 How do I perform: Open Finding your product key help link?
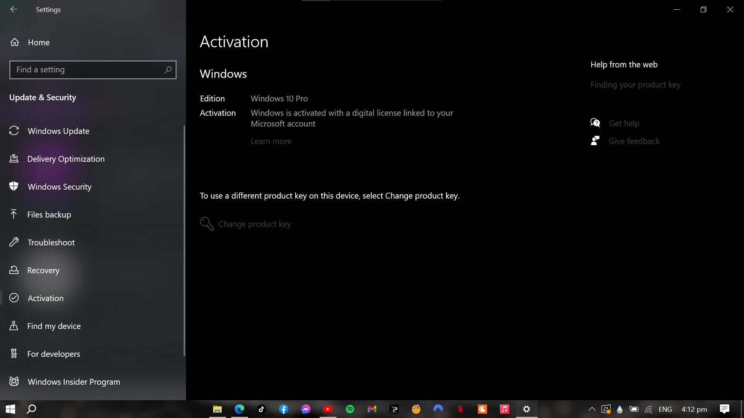click(x=635, y=85)
